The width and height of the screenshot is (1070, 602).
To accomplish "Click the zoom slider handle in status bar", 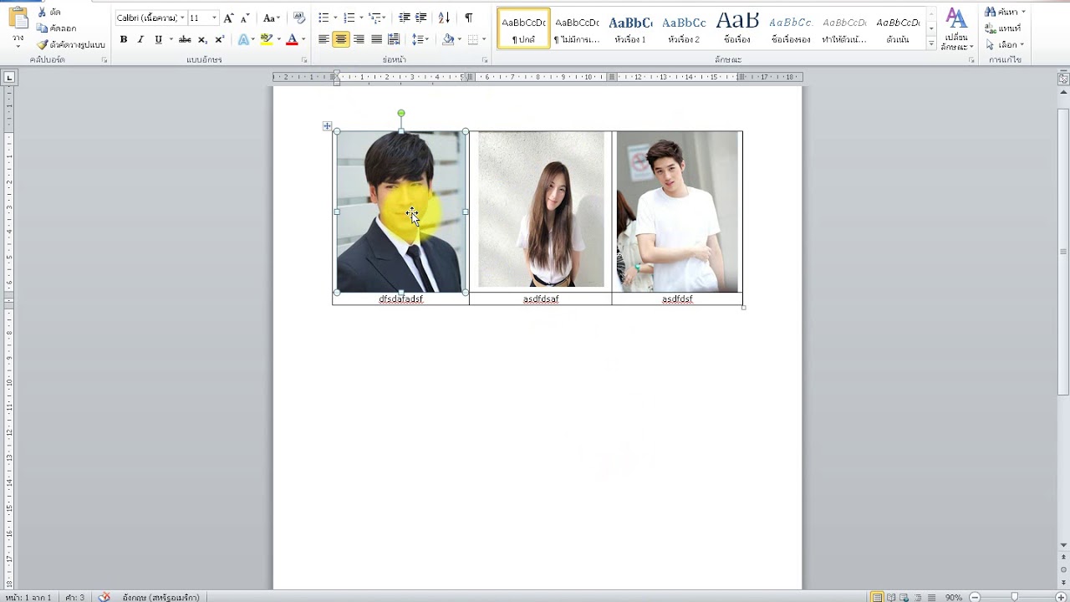I will (x=1014, y=597).
